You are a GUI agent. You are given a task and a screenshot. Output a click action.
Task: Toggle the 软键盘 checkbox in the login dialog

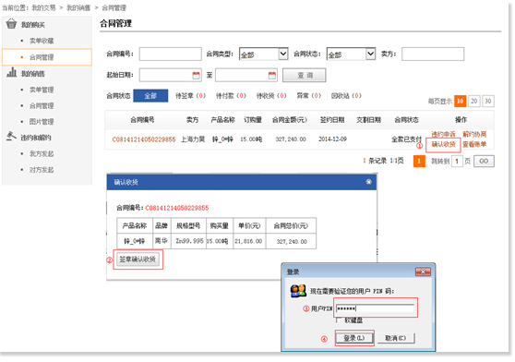click(339, 320)
